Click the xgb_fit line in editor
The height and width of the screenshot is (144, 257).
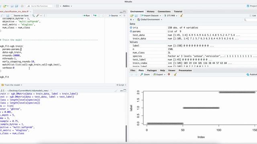tap(4, 77)
